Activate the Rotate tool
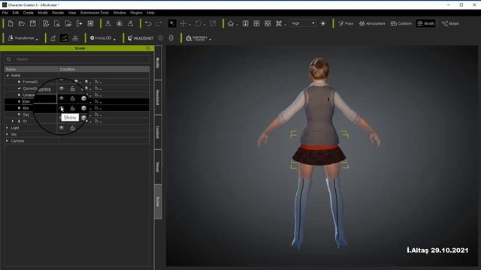 (198, 23)
